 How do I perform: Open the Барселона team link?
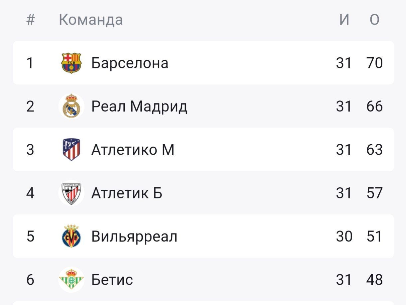tap(130, 63)
